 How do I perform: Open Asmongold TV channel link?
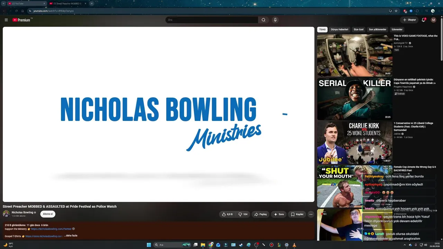(401, 43)
